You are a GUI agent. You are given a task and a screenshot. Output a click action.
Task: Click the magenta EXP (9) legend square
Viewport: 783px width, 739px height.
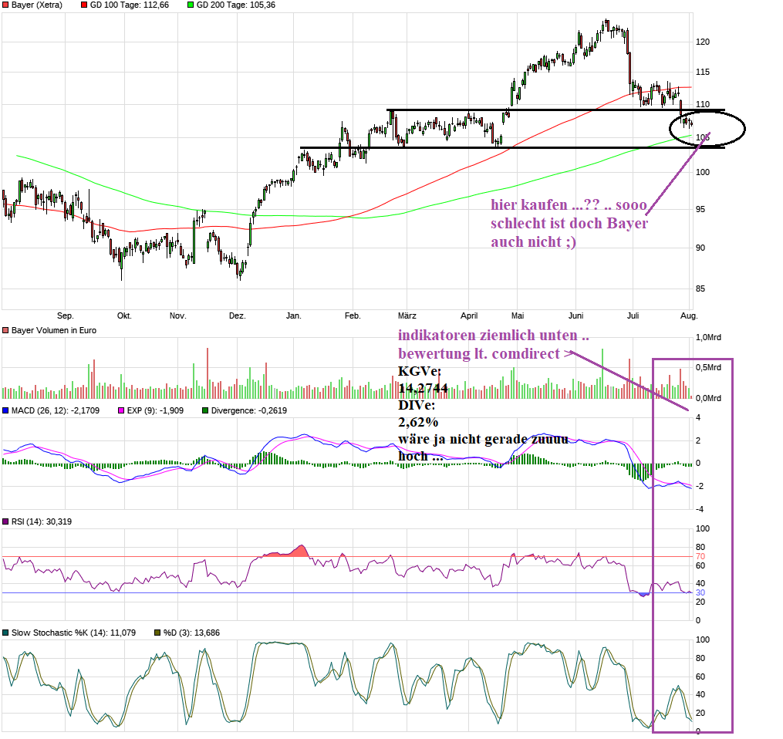(121, 411)
